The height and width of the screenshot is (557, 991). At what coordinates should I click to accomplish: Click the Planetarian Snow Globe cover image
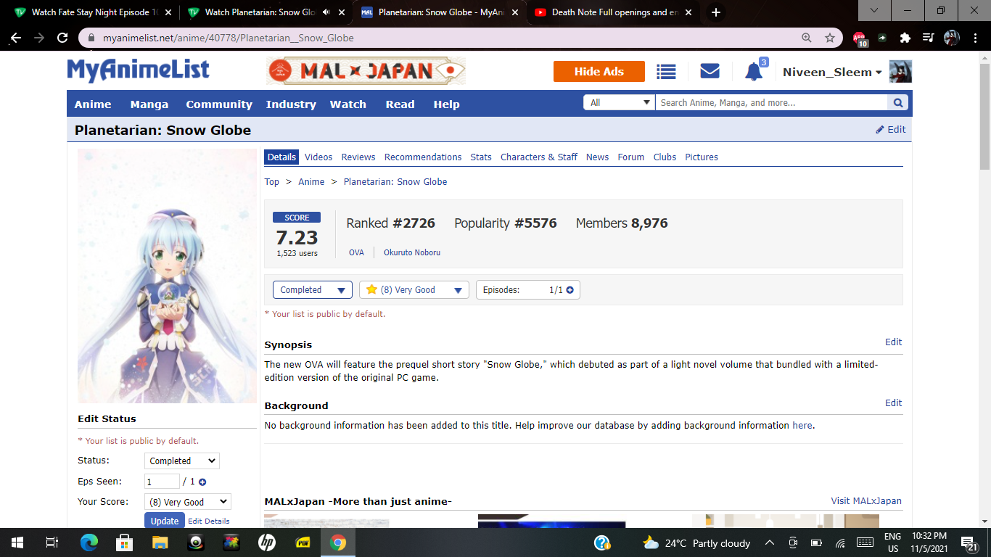coord(168,276)
